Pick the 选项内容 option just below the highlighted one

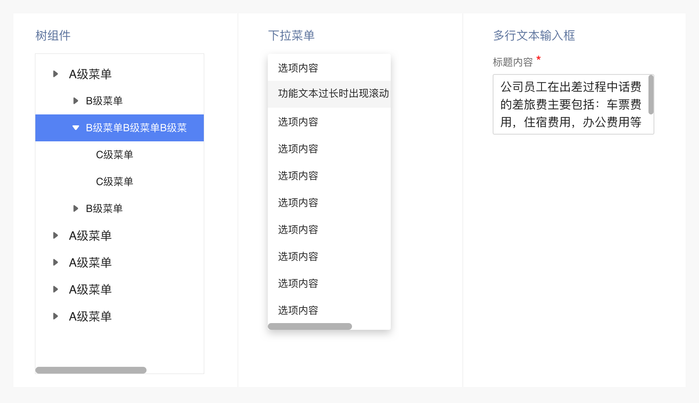pos(298,122)
